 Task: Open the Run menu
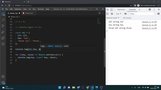(34, 9)
